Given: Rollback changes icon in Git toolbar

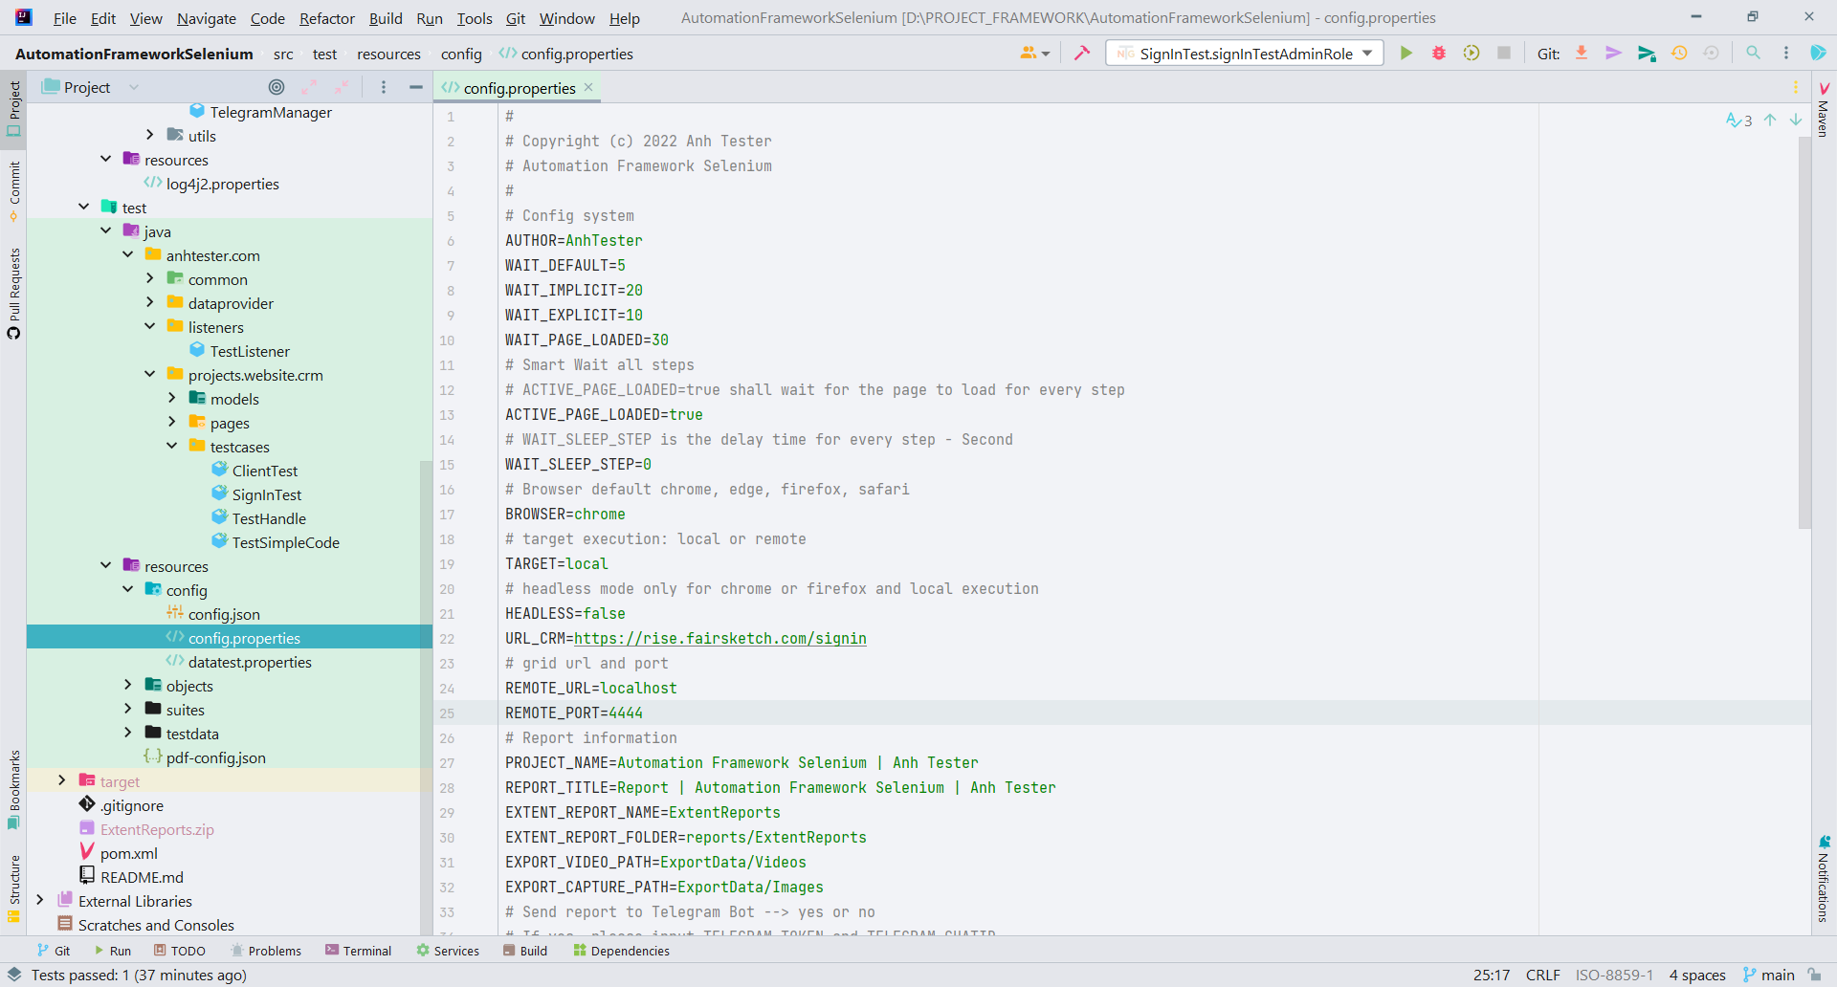Looking at the screenshot, I should (x=1712, y=54).
